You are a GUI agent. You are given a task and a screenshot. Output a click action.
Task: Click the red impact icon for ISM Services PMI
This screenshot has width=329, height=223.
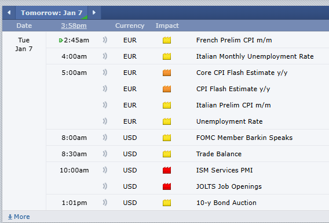coord(167,170)
